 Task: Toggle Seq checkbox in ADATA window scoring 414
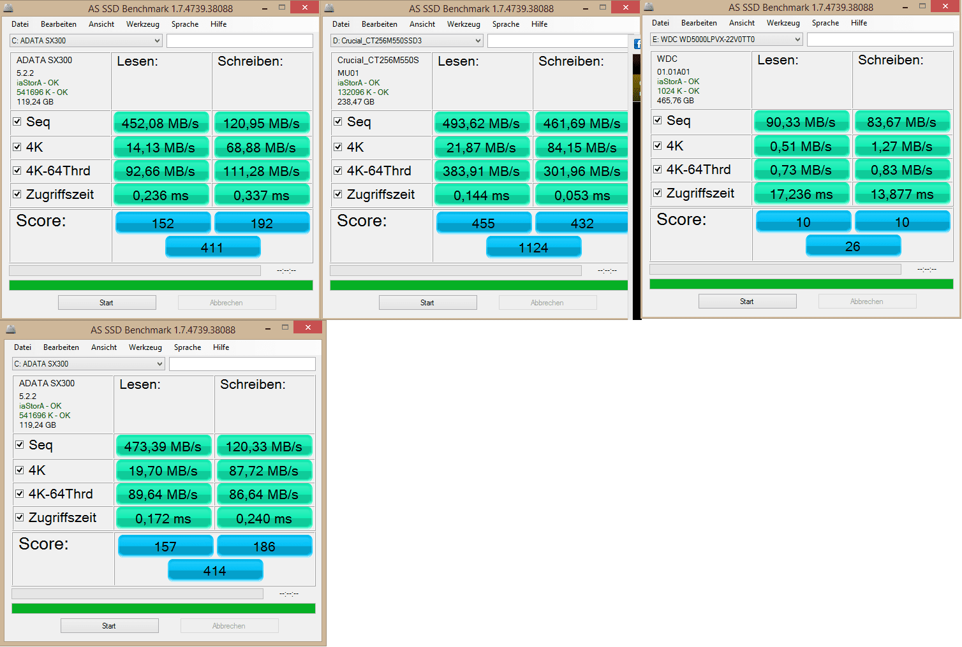pos(20,444)
